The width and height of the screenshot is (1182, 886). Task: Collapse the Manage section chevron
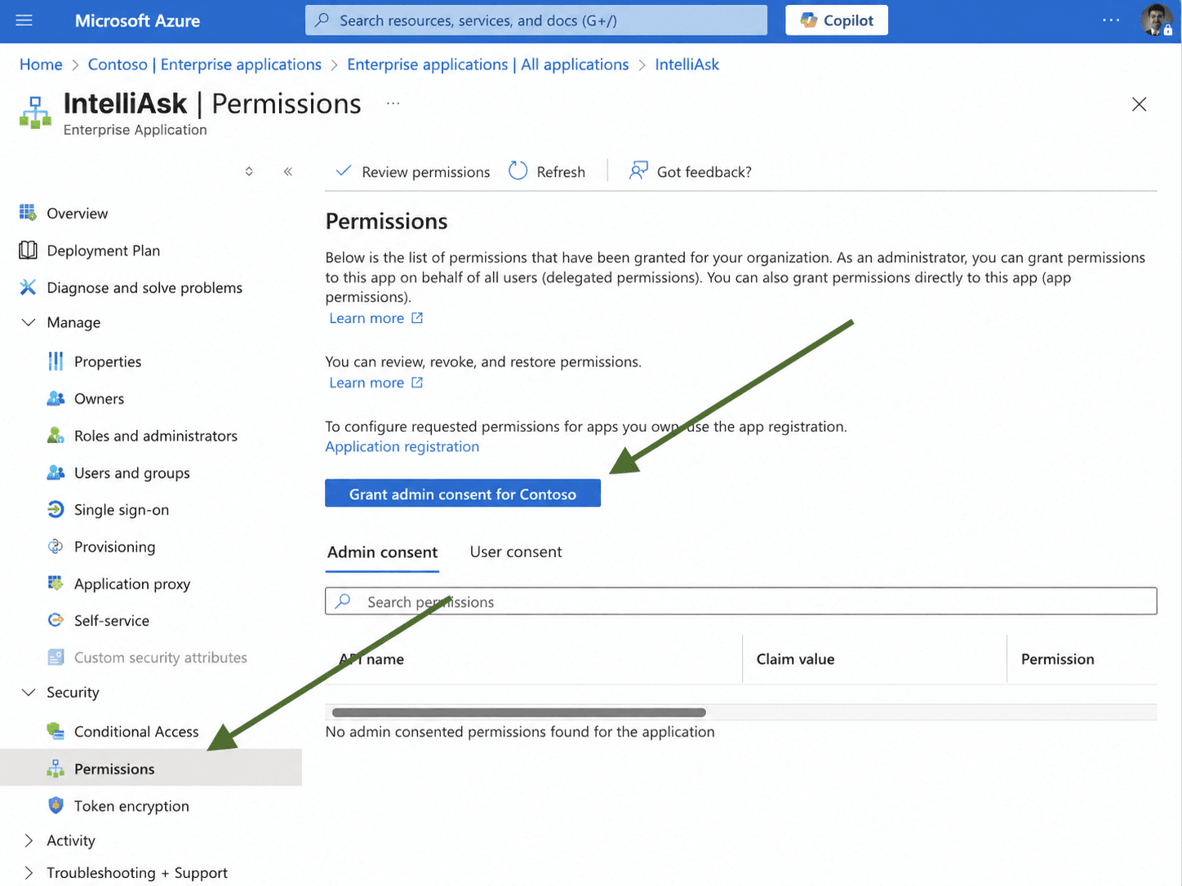coord(29,322)
